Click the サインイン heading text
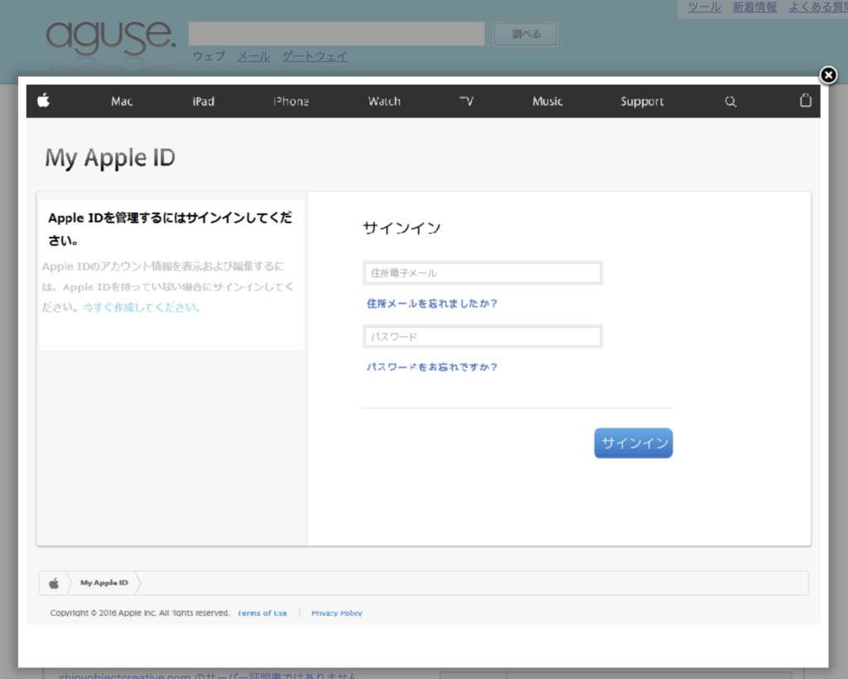848x679 pixels. tap(402, 228)
